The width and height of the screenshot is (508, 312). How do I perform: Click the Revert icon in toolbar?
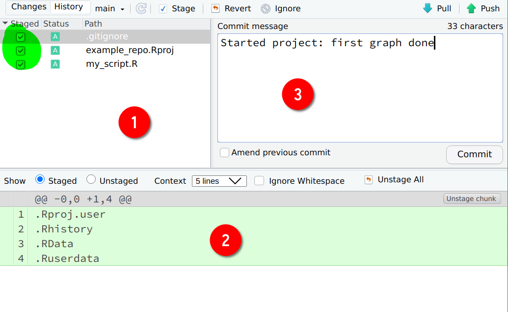tap(215, 8)
